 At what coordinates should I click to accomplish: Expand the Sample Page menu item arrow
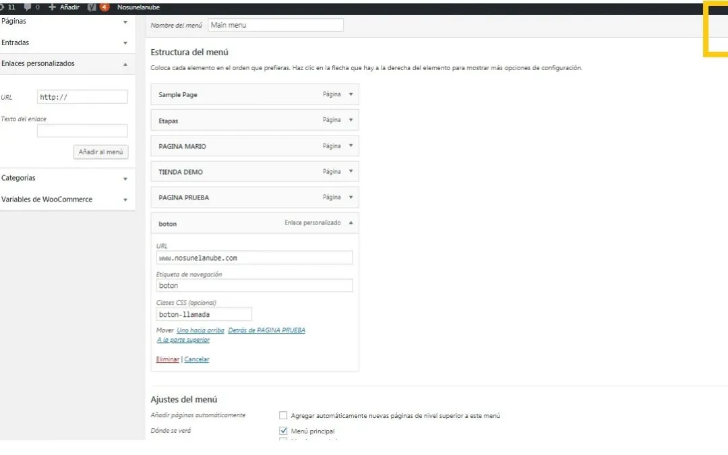(x=351, y=95)
